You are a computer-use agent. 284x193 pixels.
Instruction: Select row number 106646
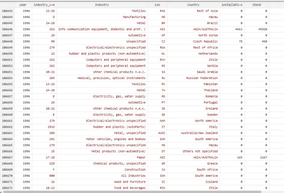8,29
